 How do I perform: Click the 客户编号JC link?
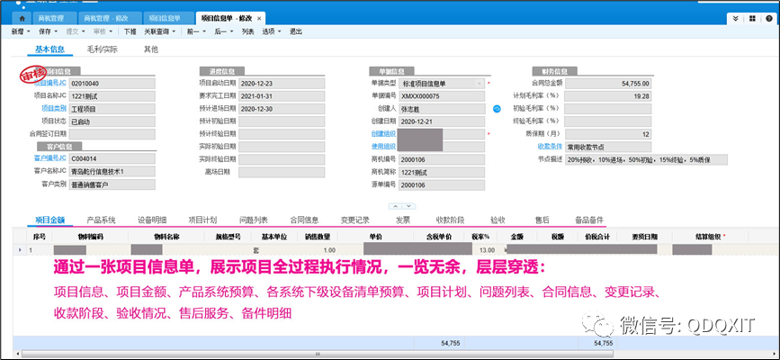[50, 158]
